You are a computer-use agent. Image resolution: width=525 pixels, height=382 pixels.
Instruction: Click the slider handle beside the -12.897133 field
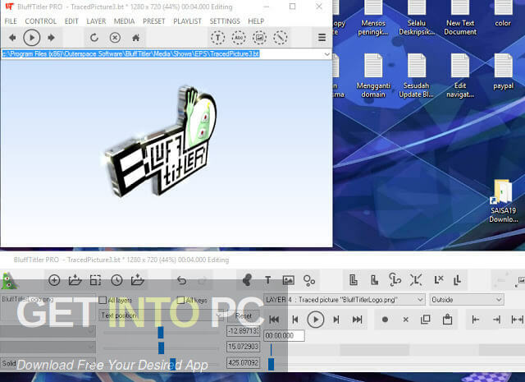click(x=161, y=333)
